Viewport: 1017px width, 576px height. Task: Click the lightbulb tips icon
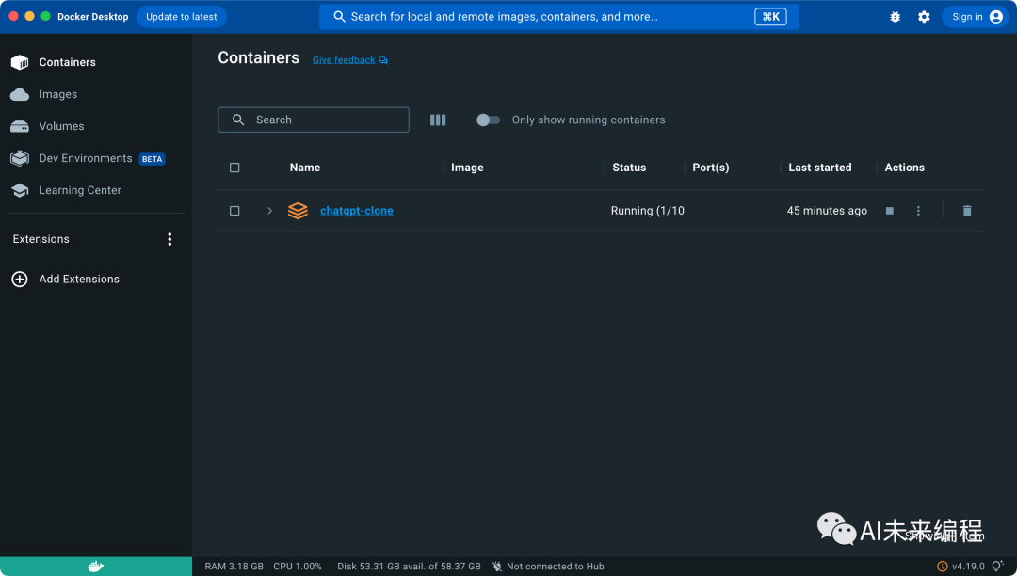[x=998, y=567]
